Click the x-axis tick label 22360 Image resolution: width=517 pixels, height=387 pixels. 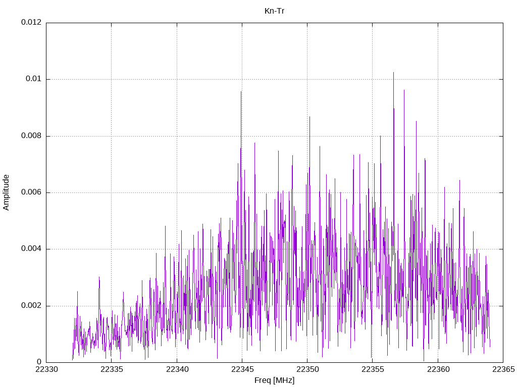point(438,369)
